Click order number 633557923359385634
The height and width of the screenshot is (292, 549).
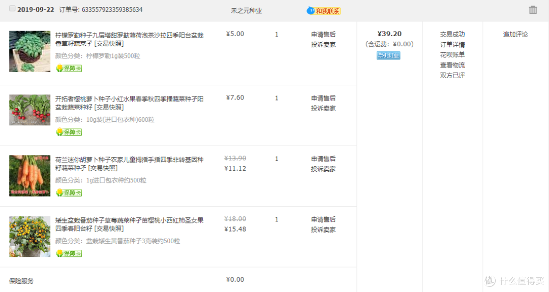pos(112,10)
